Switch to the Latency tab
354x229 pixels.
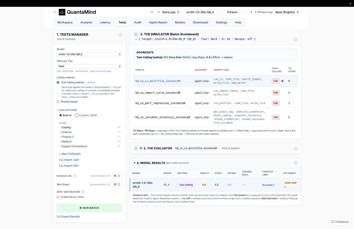coord(105,22)
